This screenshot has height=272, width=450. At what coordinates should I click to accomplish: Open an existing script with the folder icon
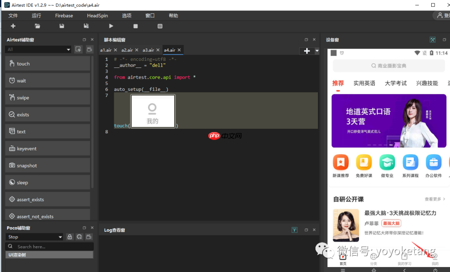(37, 26)
